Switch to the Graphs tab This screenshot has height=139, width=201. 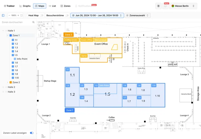(x=25, y=6)
